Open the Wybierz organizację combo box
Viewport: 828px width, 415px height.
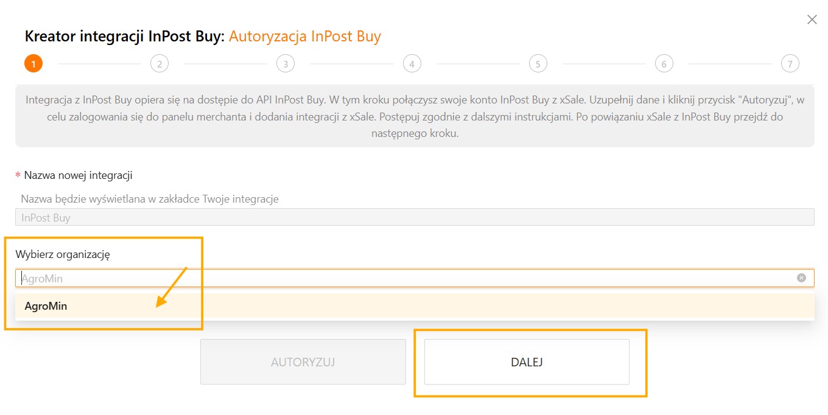402,278
